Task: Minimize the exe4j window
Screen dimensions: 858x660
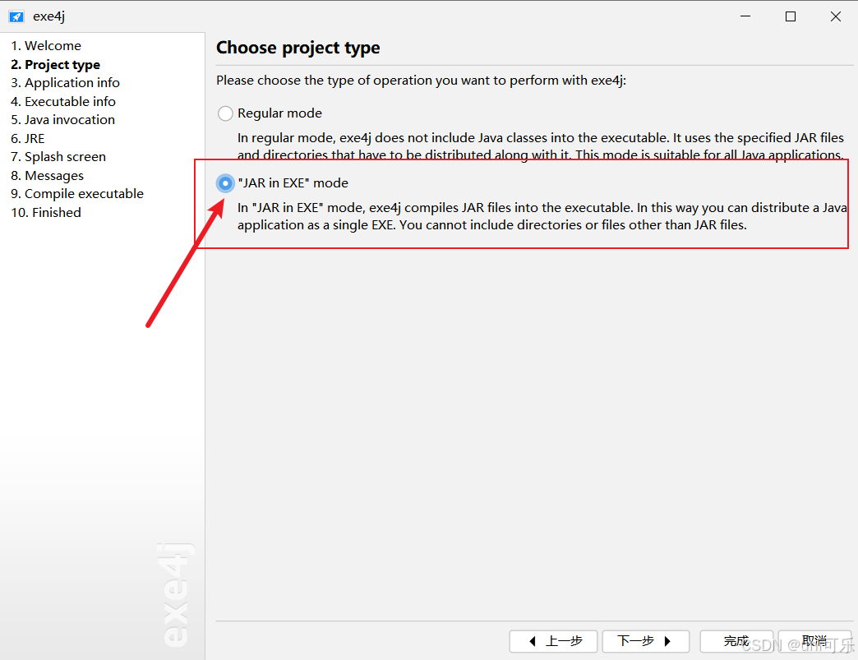Action: 745,16
